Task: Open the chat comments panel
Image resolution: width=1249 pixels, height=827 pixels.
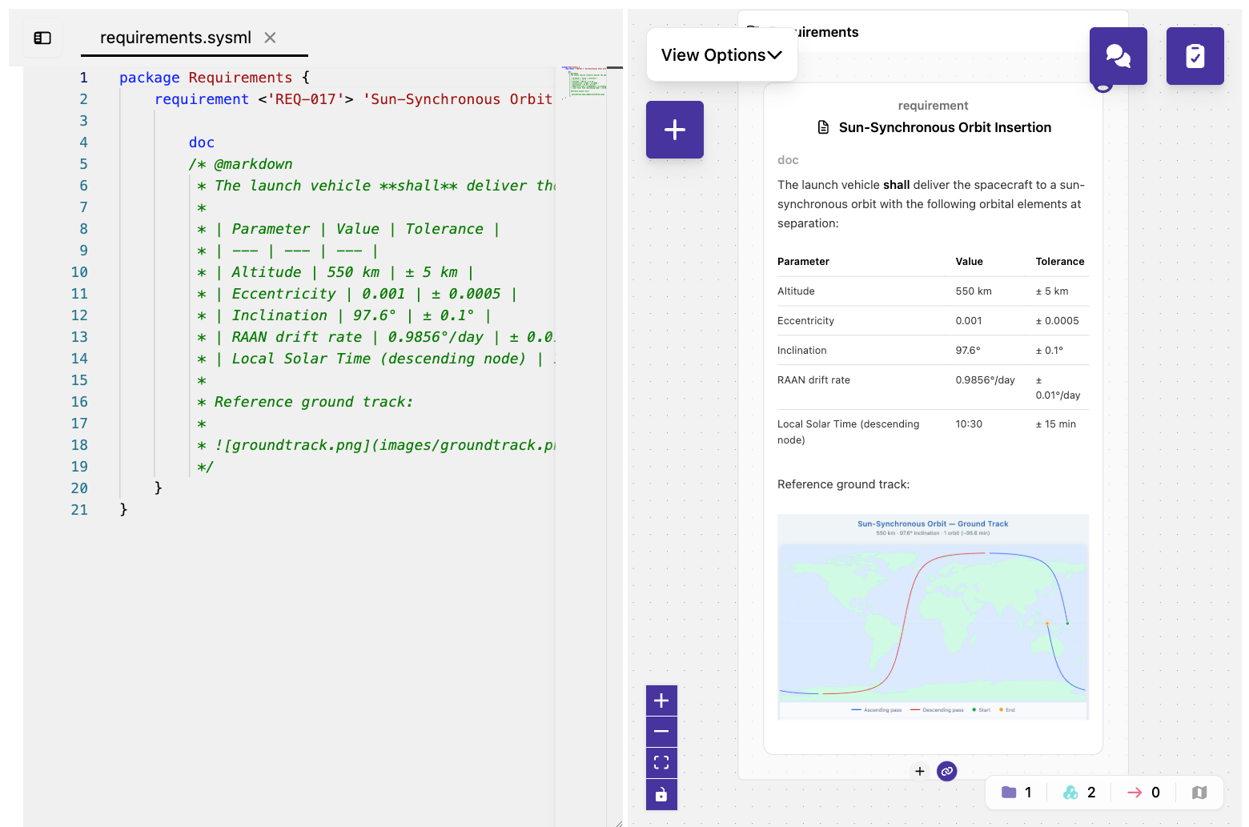Action: [x=1118, y=56]
